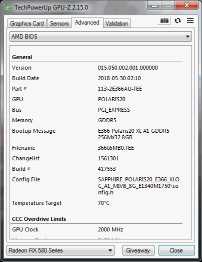Take a screenshot with the camera icon
This screenshot has width=202, height=262.
click(164, 21)
